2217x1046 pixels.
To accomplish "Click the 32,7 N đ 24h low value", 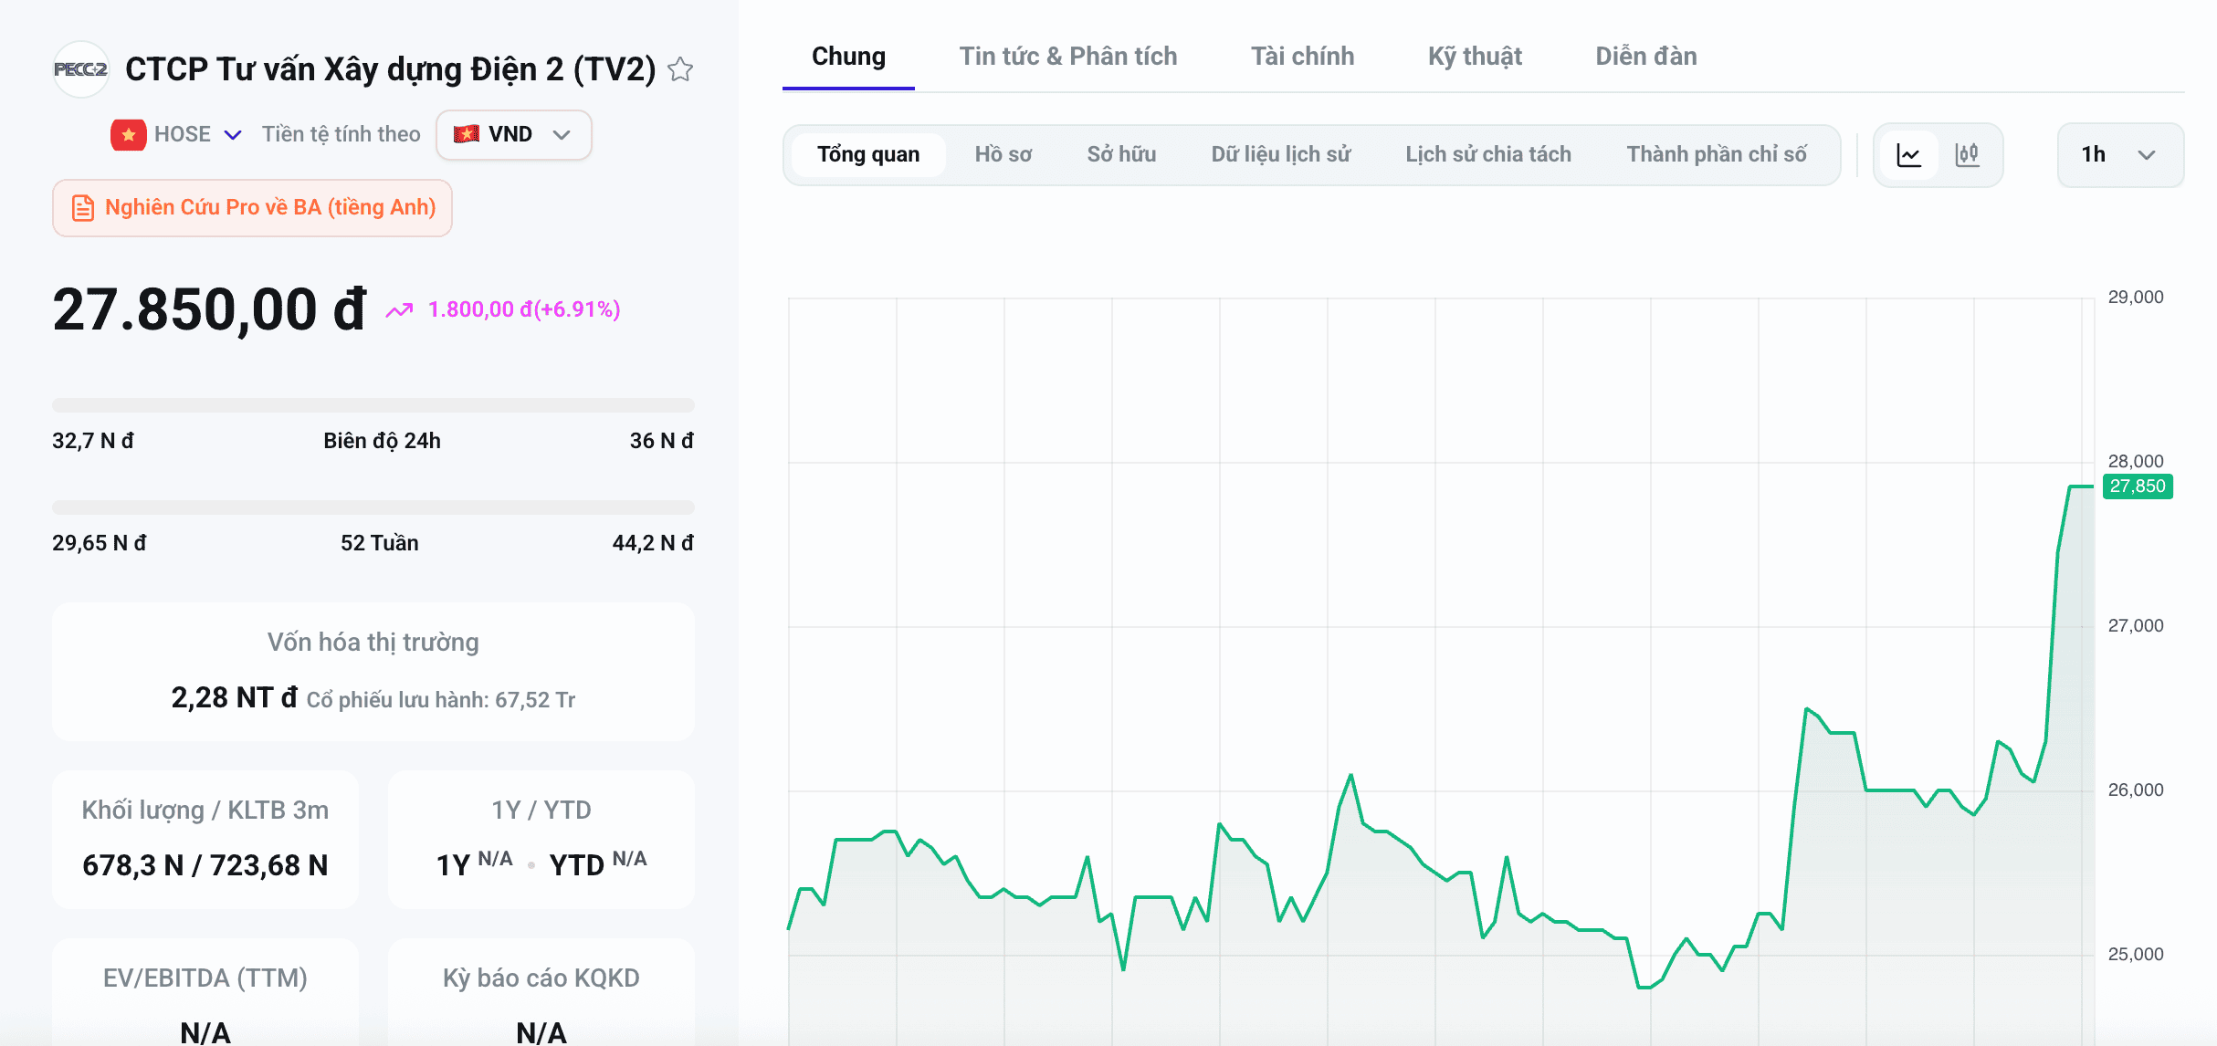I will (x=93, y=442).
